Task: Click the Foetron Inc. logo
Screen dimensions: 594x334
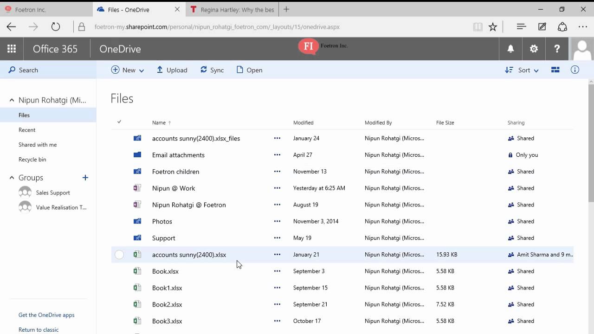Action: point(323,46)
